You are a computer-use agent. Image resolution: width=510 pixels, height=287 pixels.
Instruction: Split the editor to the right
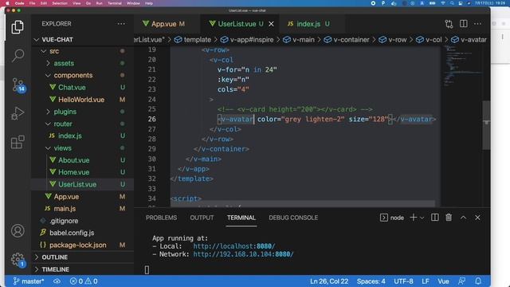pos(464,24)
